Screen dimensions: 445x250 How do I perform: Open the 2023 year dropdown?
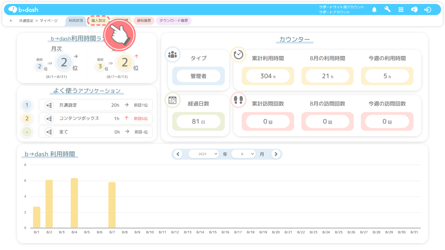point(203,154)
